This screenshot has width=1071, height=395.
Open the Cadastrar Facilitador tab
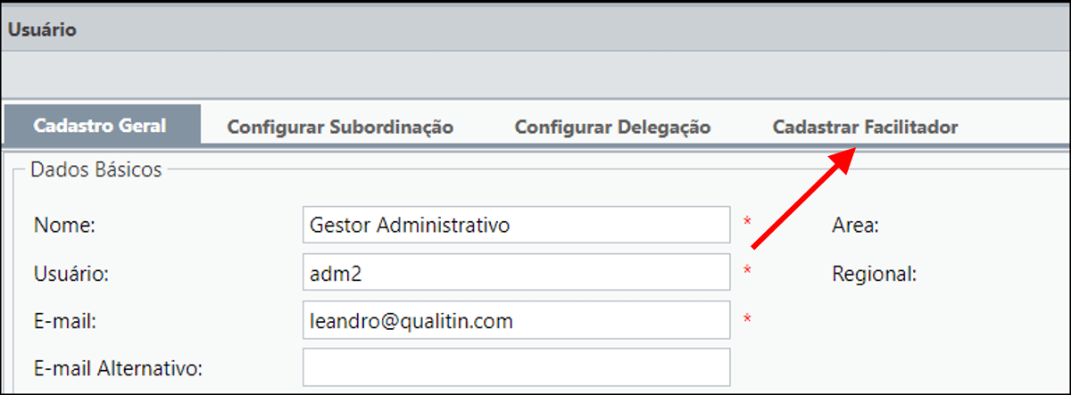[865, 127]
